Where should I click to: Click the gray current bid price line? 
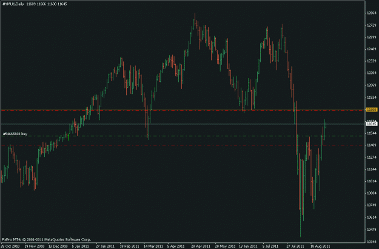point(183,124)
